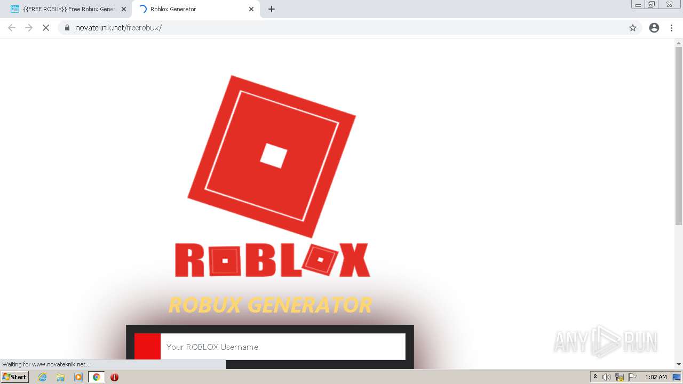Restore down the Chrome window

(652, 5)
